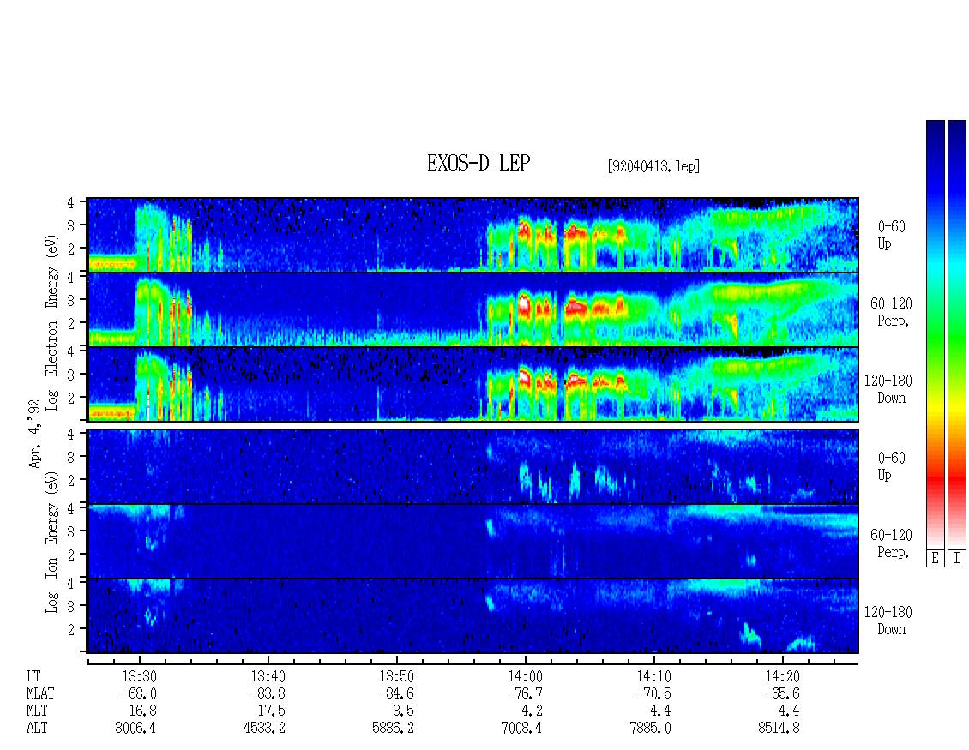Click the 14:10 time tick label

click(653, 676)
